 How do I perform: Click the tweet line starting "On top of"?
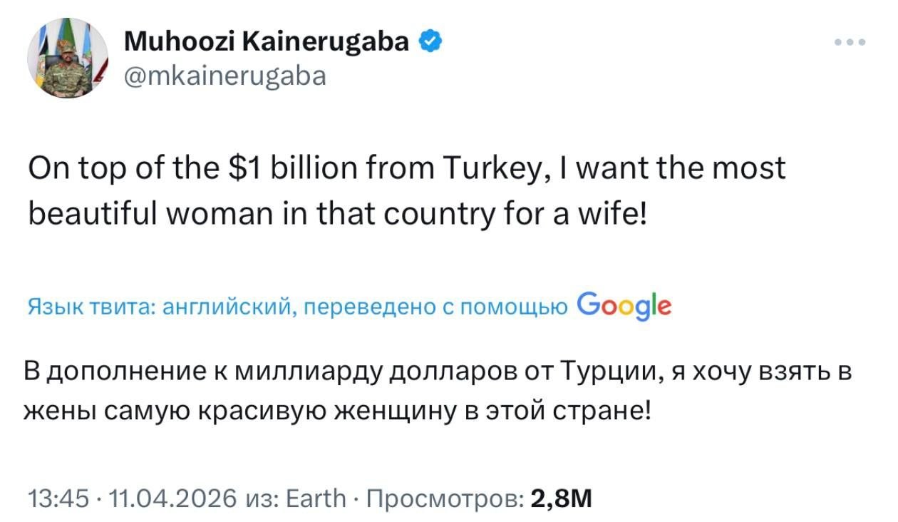406,169
